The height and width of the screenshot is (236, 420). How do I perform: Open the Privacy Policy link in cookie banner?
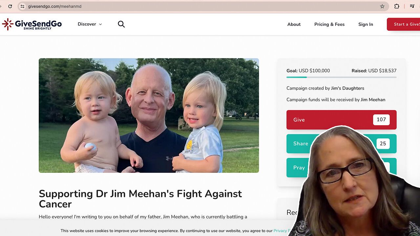[x=281, y=231]
